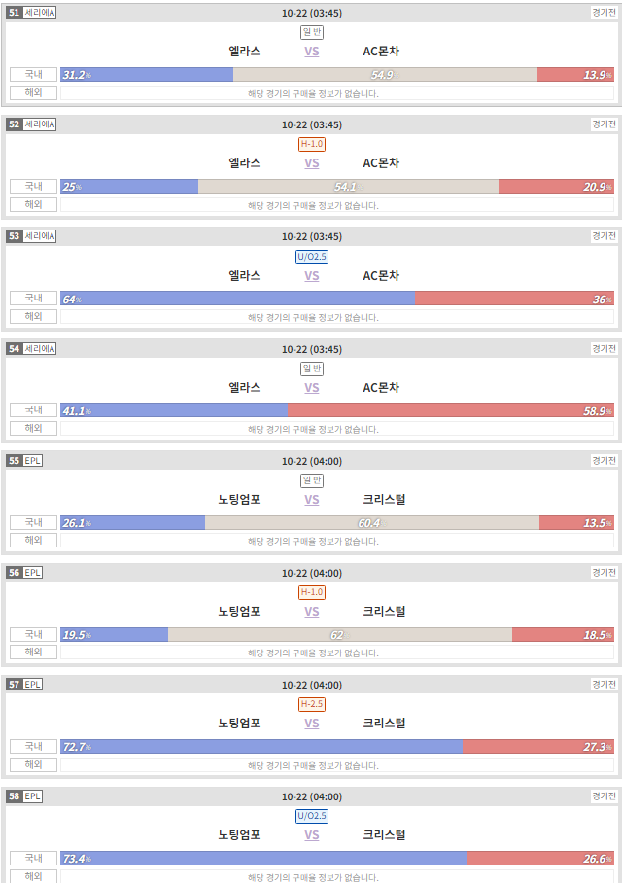Click the 60.4% draw bar in match 55
The height and width of the screenshot is (883, 622).
tap(372, 522)
